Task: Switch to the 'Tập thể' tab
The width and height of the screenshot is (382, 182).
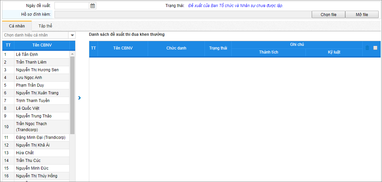Action: coord(45,26)
